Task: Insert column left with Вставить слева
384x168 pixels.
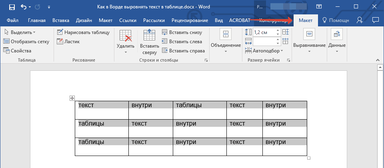Action: click(182, 42)
